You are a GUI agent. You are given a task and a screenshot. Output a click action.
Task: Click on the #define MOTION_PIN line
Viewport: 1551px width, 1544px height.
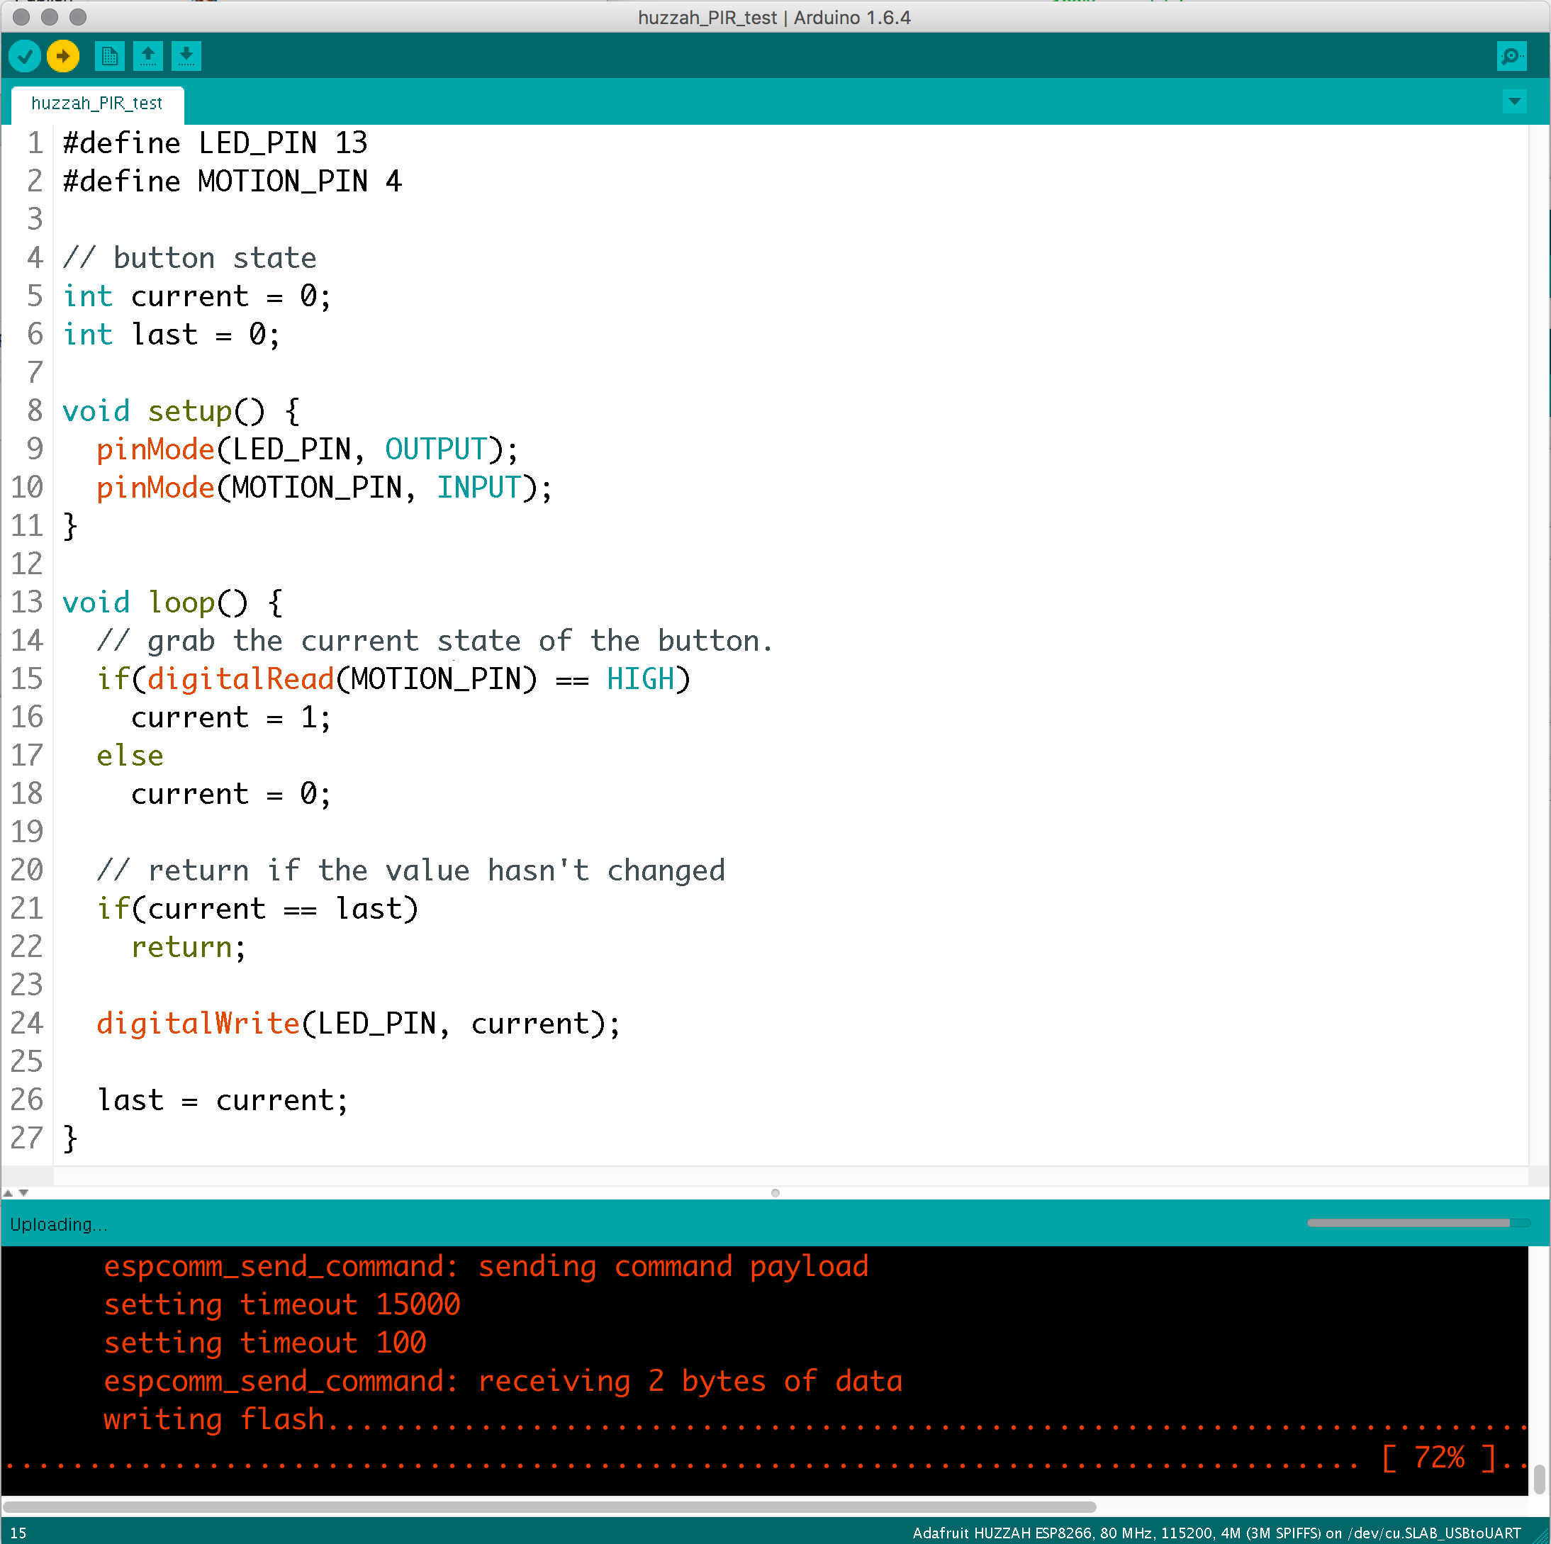click(x=232, y=181)
